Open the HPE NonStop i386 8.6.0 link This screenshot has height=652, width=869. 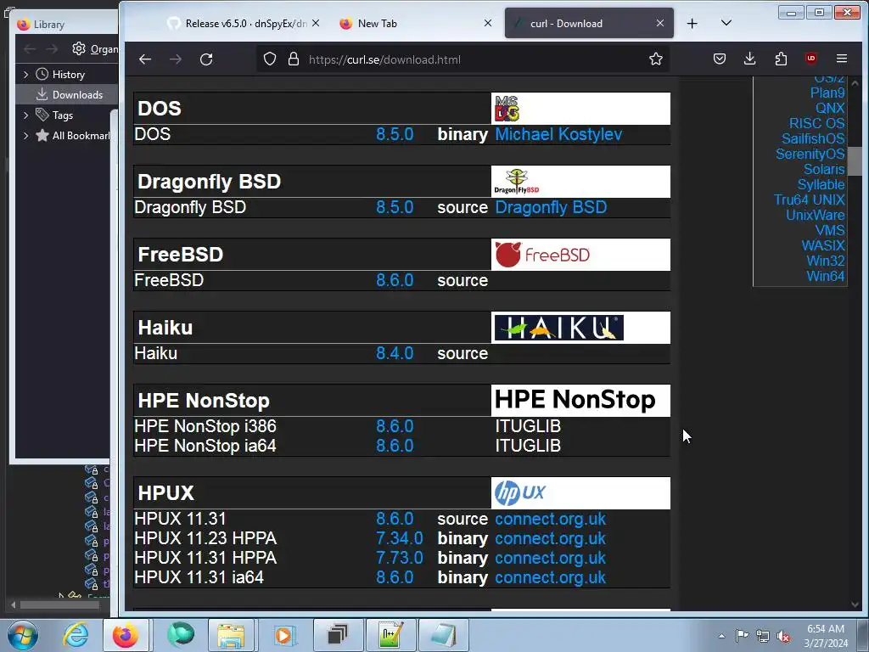[395, 426]
